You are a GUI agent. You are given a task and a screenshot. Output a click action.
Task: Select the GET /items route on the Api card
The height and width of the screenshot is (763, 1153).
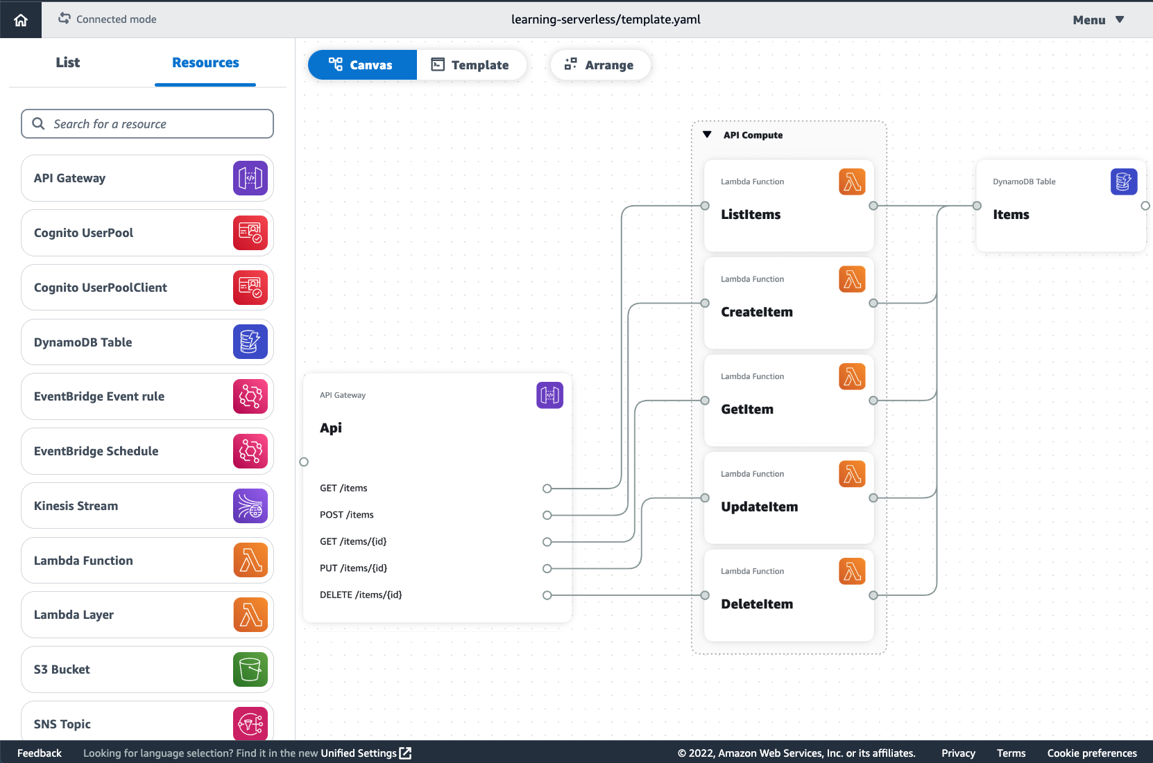point(343,488)
